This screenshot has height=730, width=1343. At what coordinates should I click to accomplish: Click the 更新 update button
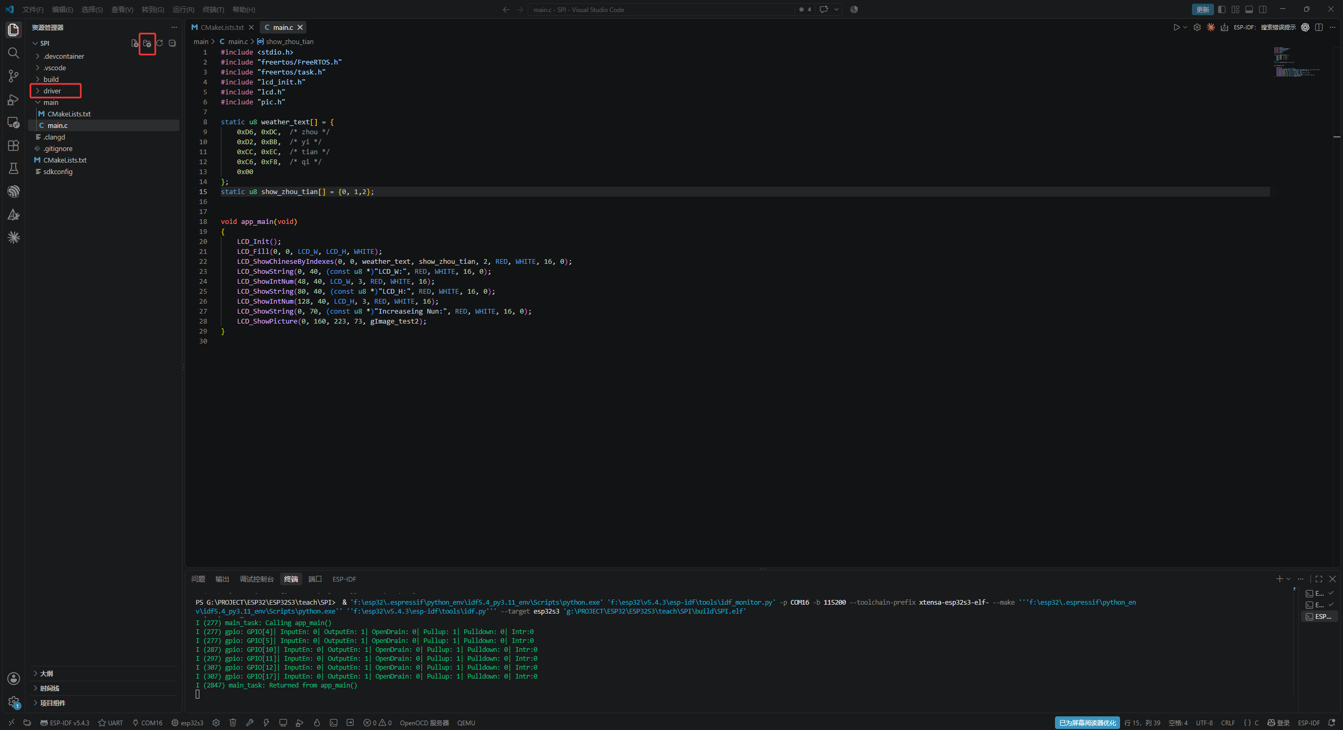[x=1202, y=9]
